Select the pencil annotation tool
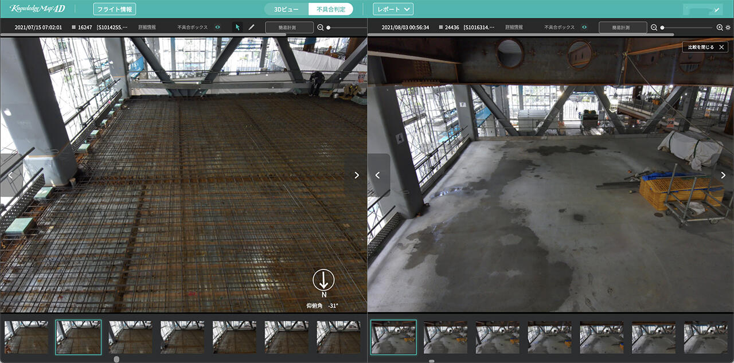 click(251, 27)
